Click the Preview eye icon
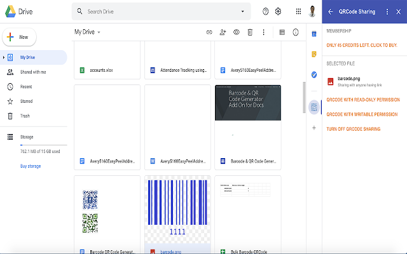The width and height of the screenshot is (407, 254). coord(236,32)
